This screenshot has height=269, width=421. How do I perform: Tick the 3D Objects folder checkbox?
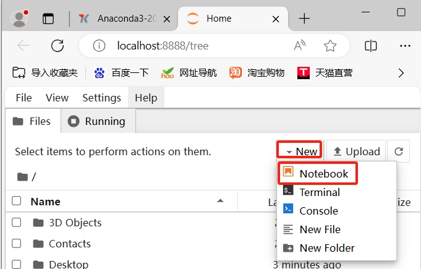[x=17, y=223]
